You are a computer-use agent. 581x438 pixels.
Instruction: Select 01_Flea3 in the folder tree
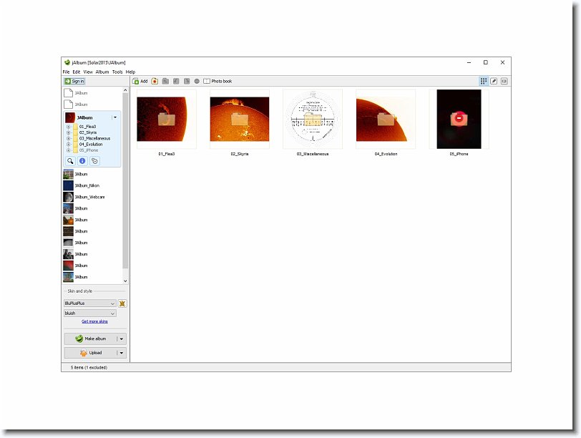click(x=87, y=127)
